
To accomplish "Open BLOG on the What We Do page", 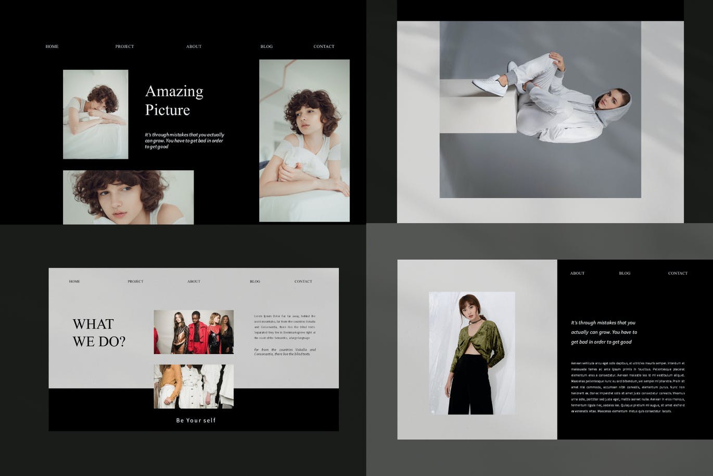I will click(x=255, y=281).
